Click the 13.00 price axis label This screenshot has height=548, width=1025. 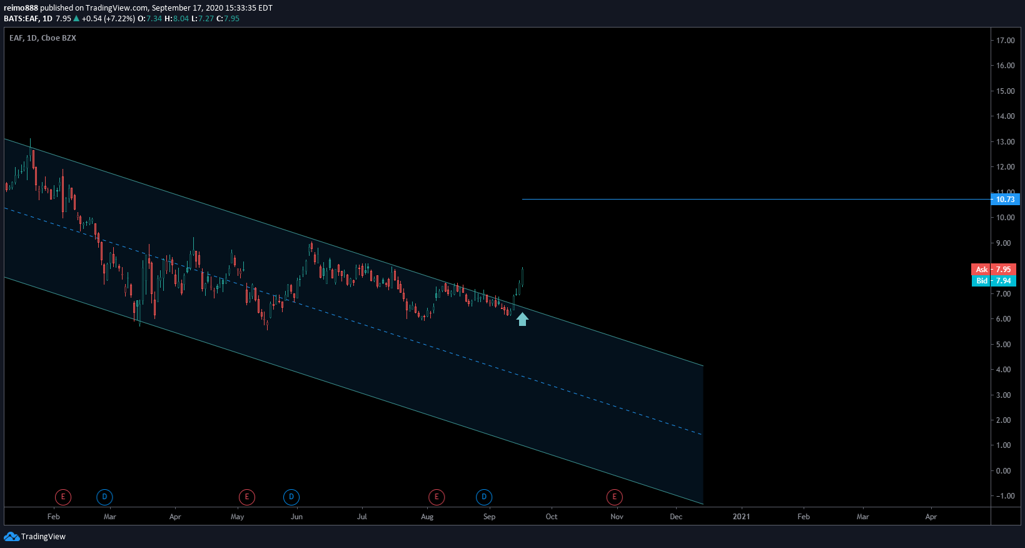point(1006,142)
